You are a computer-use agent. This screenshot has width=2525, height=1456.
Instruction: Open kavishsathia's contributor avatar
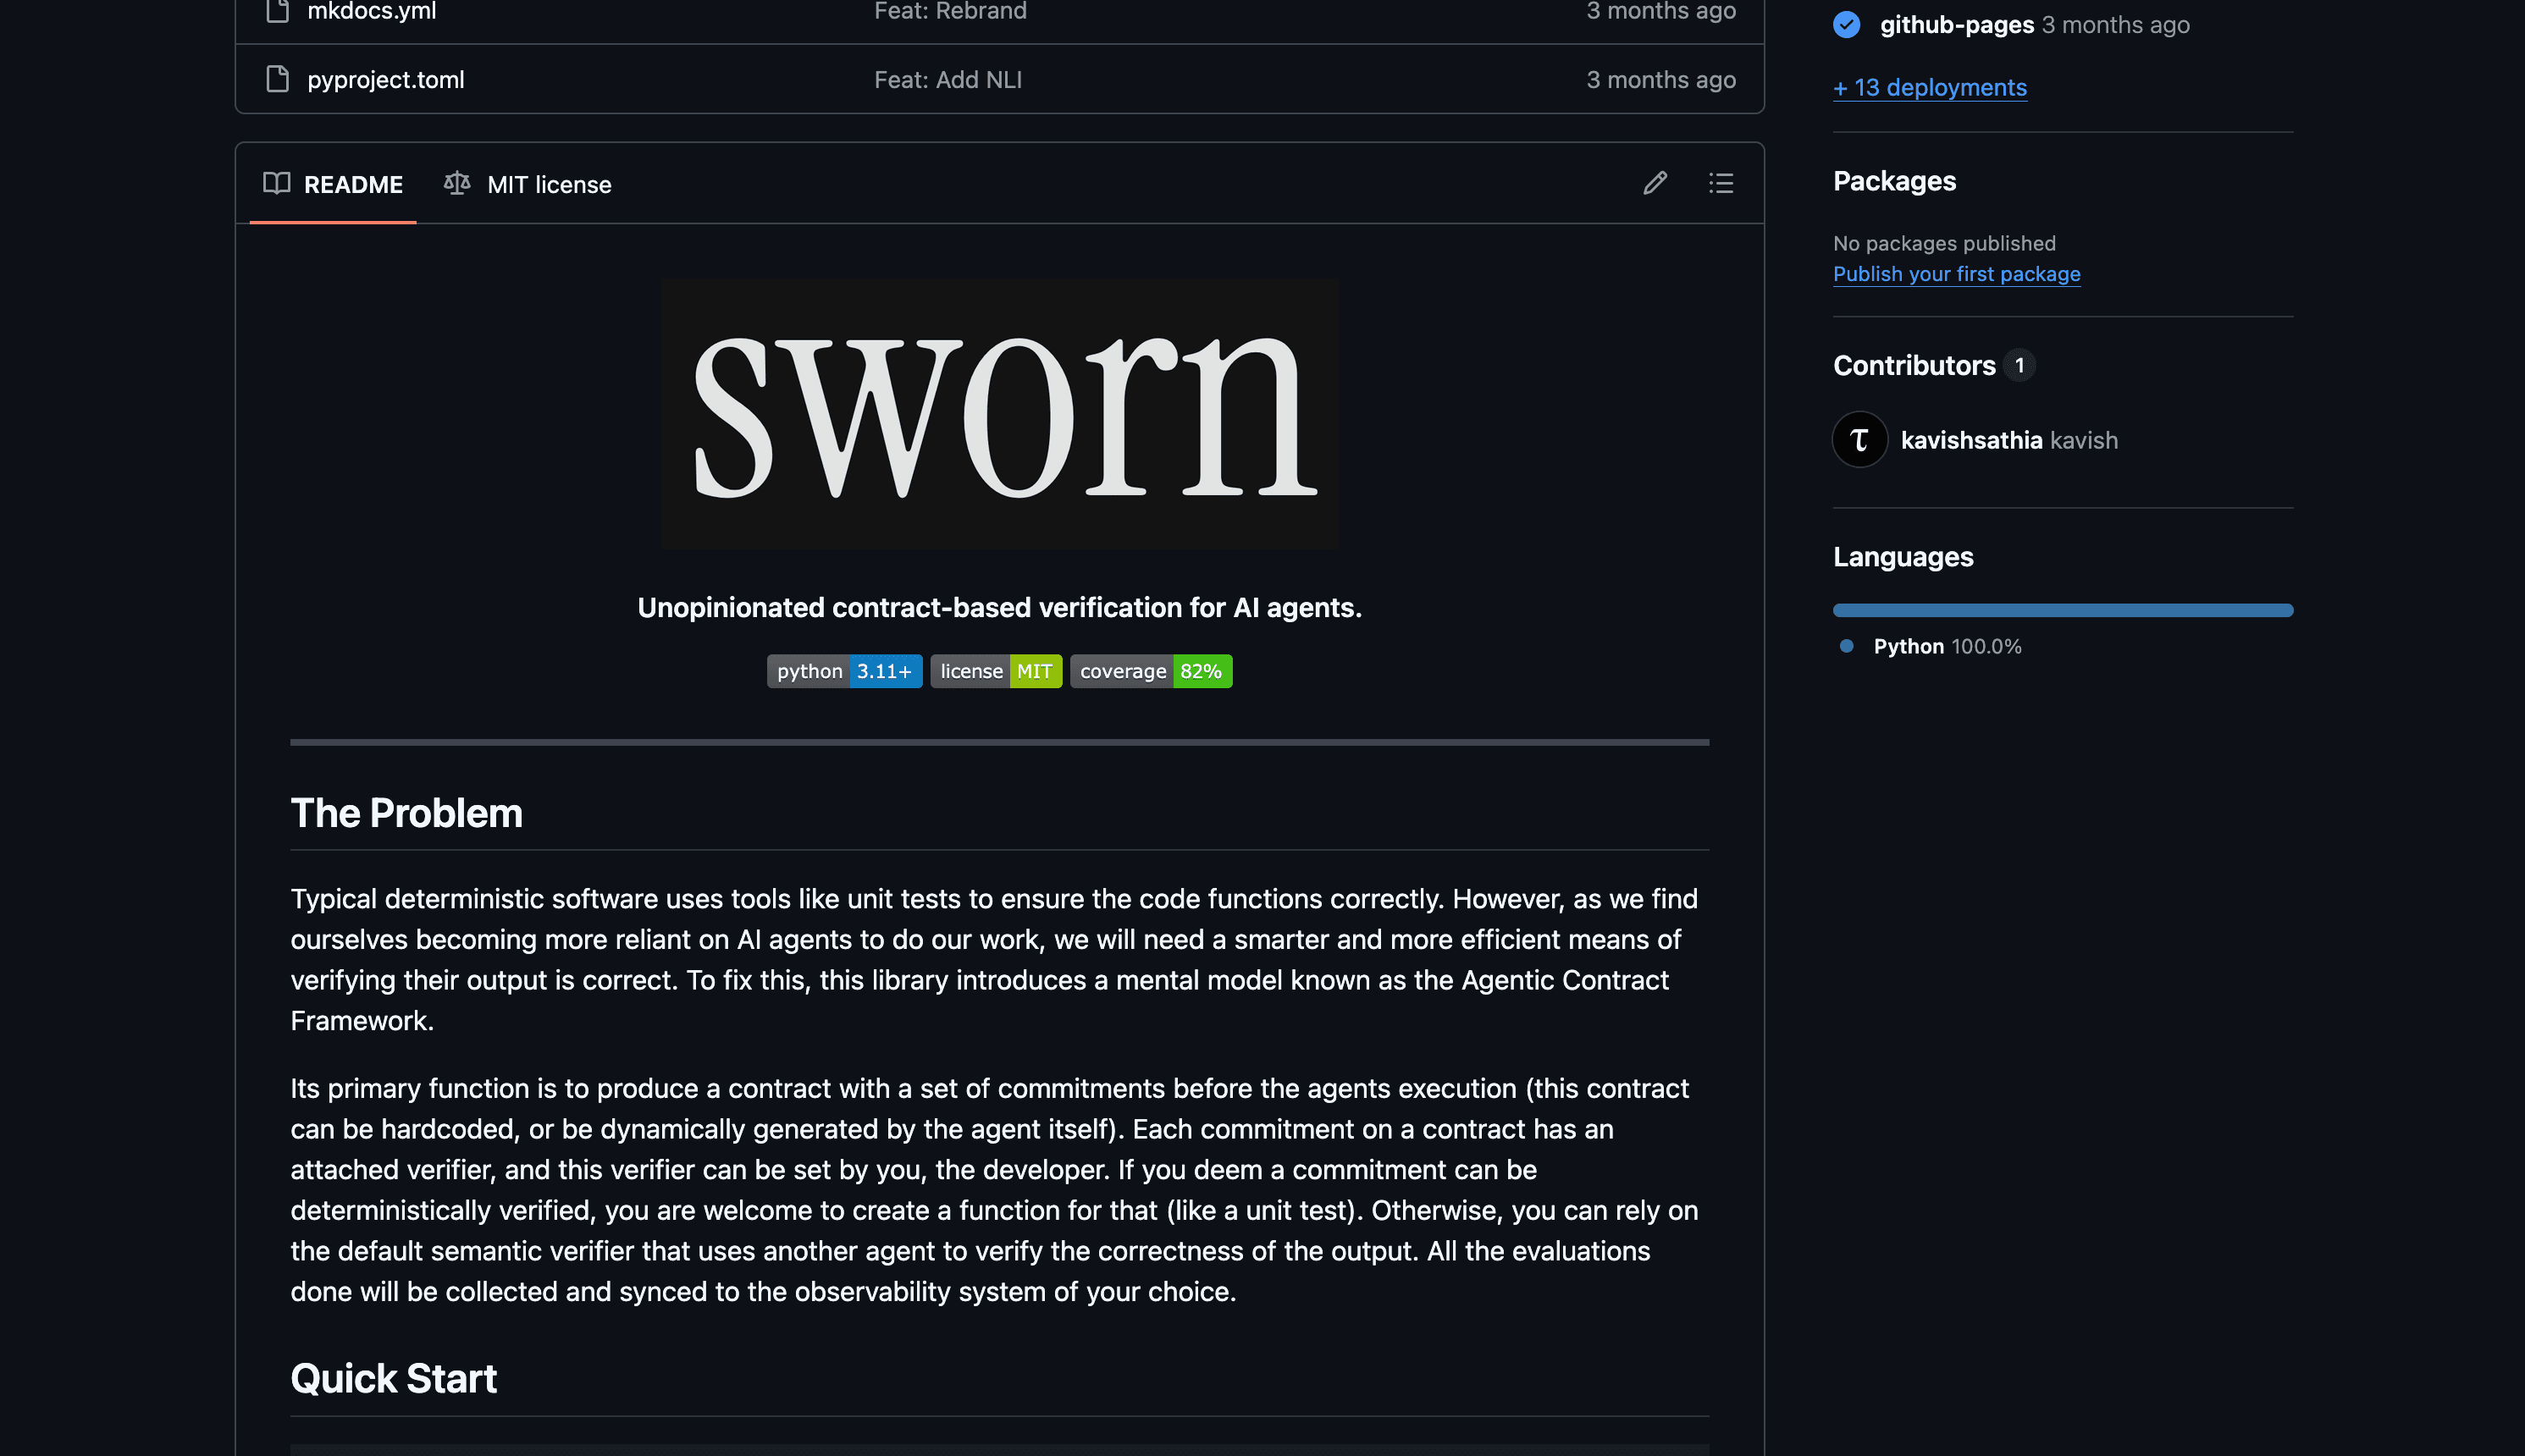click(x=1859, y=439)
